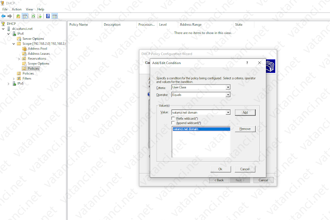Select the Reservations tree item
The height and width of the screenshot is (220, 330).
37,59
